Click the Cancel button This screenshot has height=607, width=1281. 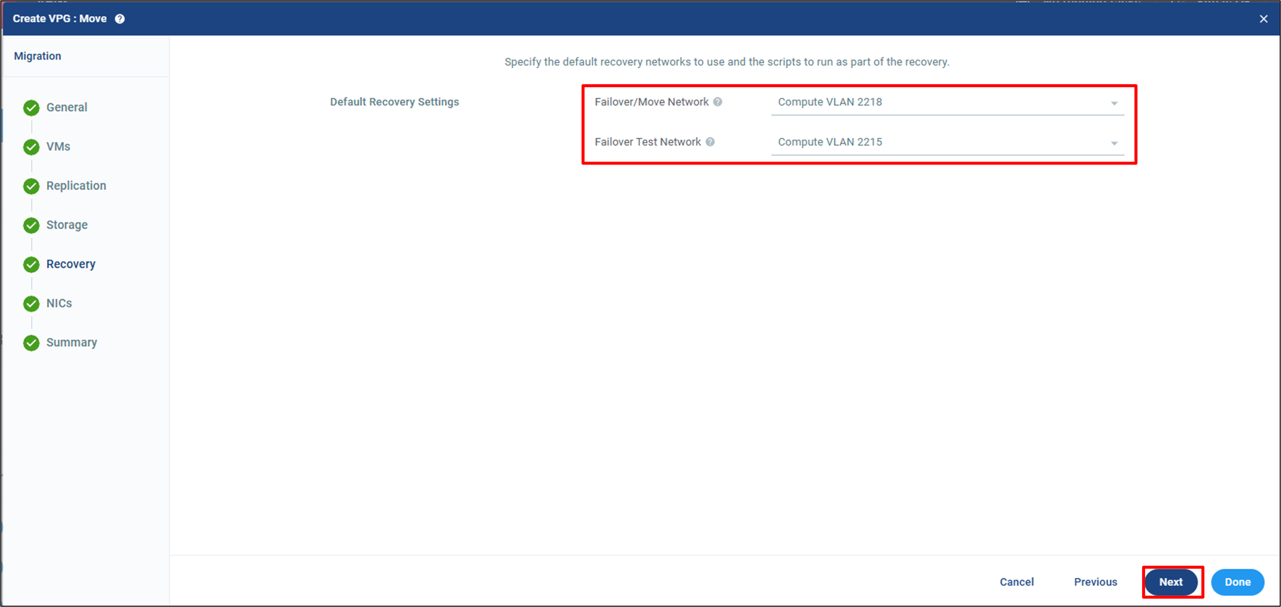click(x=1017, y=582)
